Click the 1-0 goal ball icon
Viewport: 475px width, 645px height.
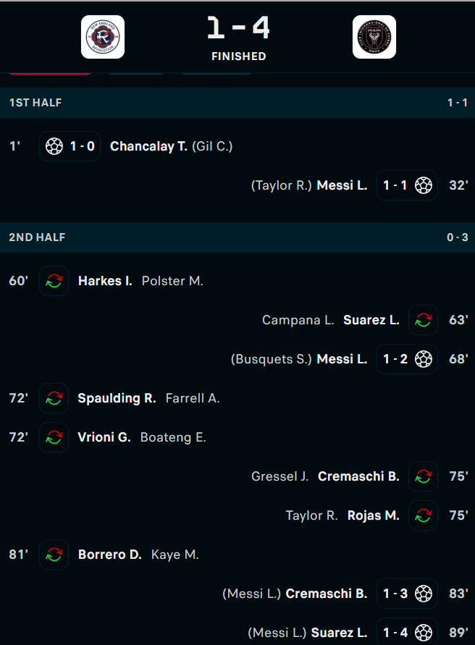54,146
